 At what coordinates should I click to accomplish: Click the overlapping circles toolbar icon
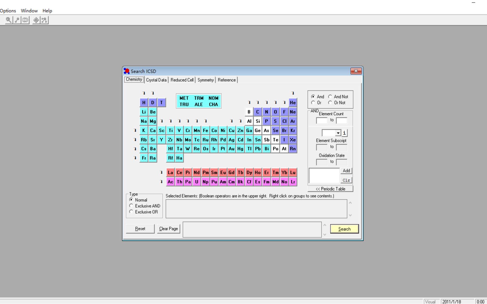coord(25,20)
